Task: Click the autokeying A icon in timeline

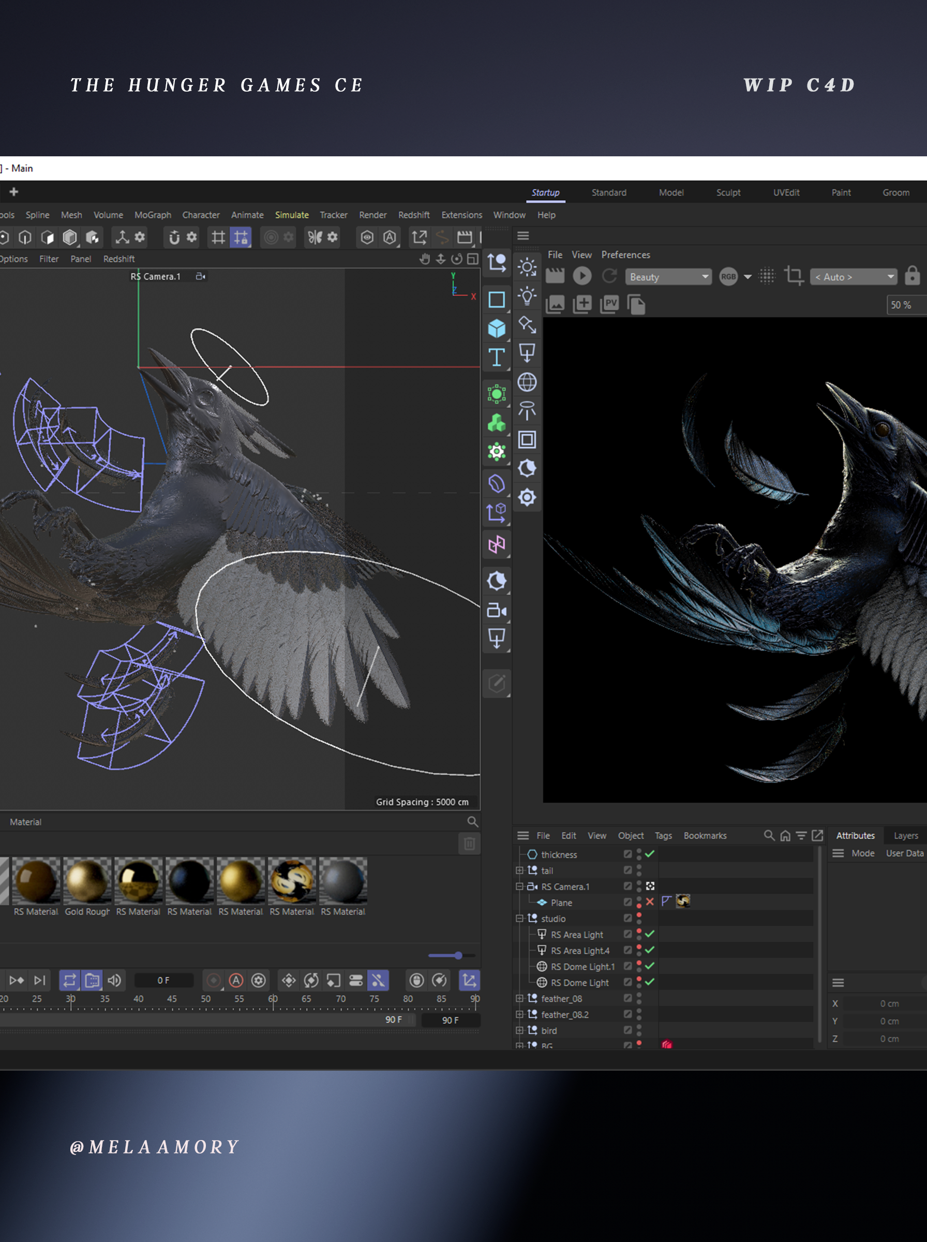Action: [236, 980]
